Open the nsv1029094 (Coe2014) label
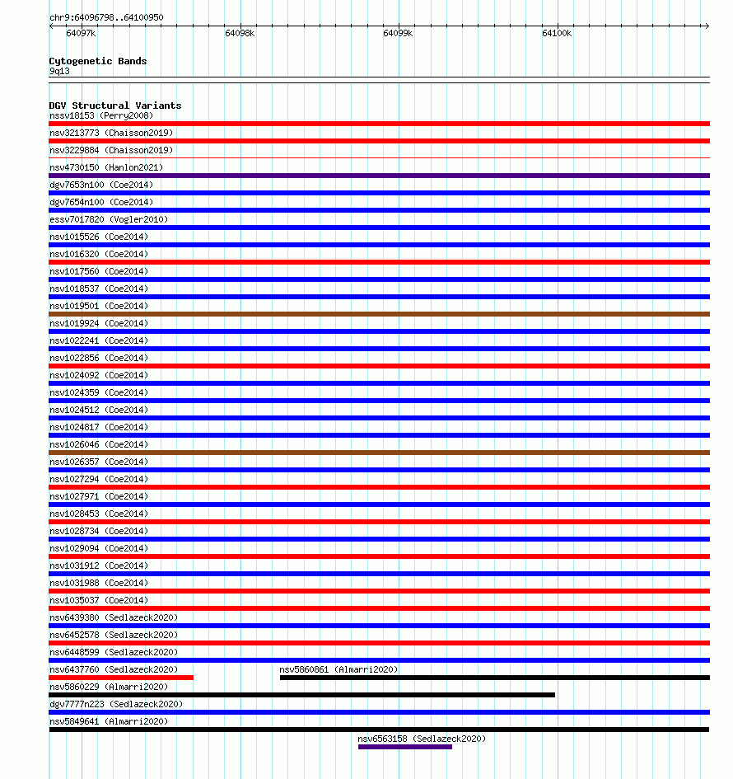 coord(99,548)
